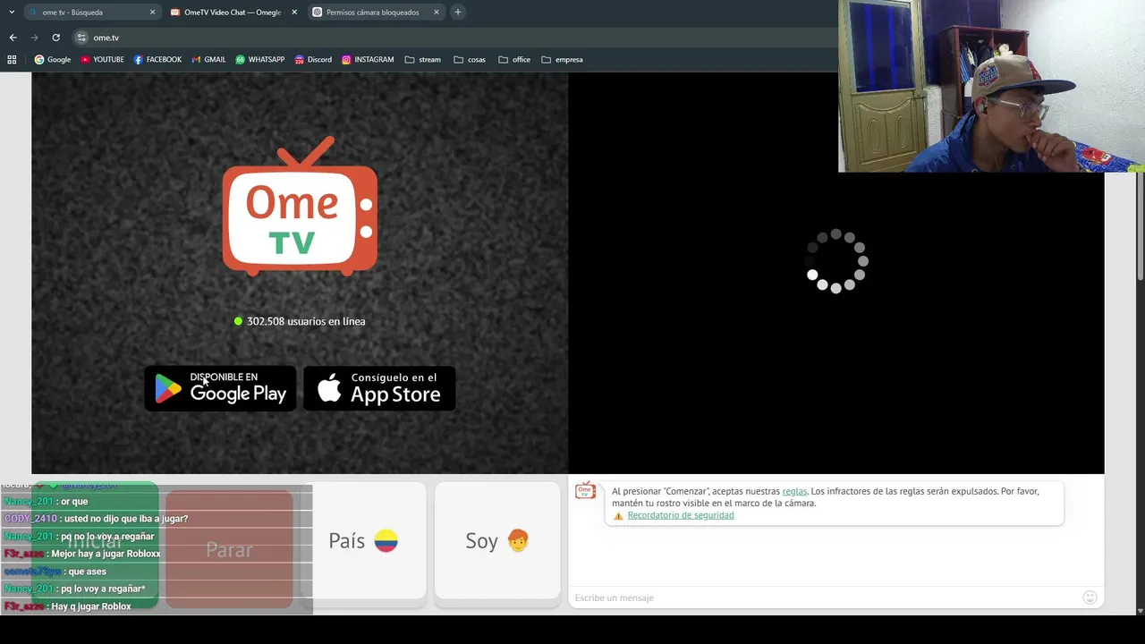Open the Soy gender selector
This screenshot has height=644, width=1145.
[497, 541]
